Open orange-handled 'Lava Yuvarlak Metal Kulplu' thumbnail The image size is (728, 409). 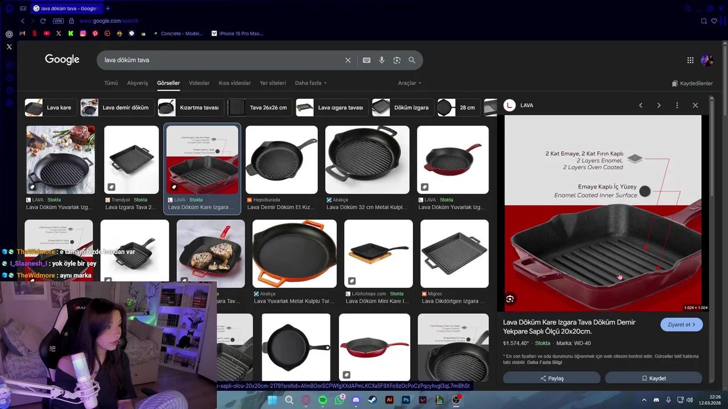(295, 254)
